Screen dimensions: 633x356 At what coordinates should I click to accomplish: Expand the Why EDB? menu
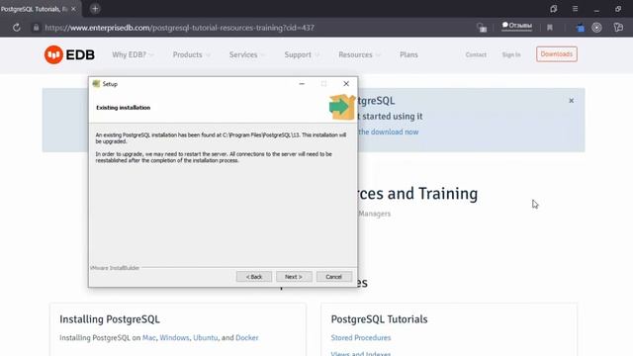pyautogui.click(x=133, y=54)
